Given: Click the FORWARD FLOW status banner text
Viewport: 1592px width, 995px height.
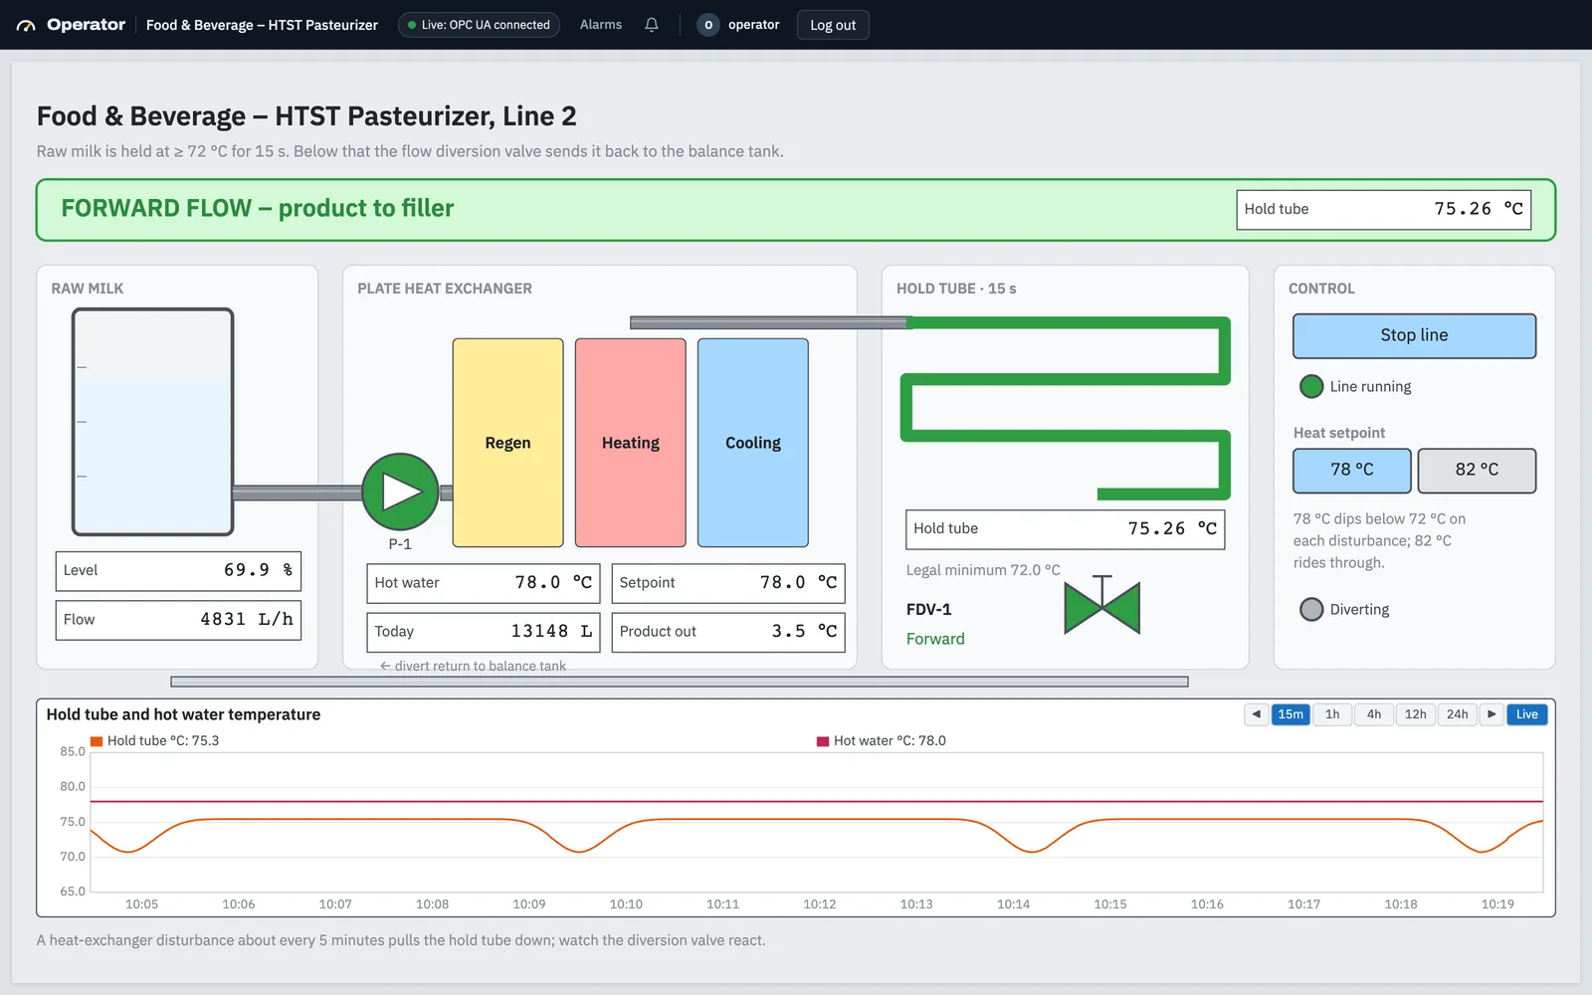Looking at the screenshot, I should point(258,208).
